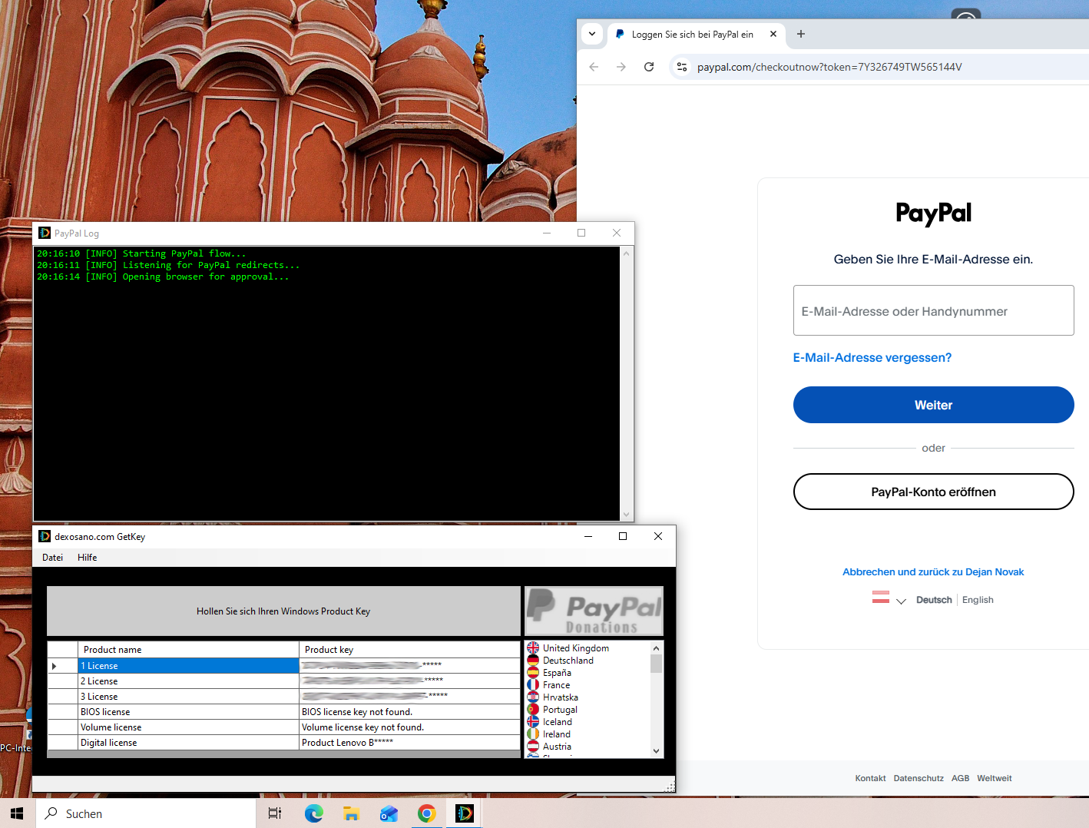Select the Deutschland flag icon

tap(533, 660)
